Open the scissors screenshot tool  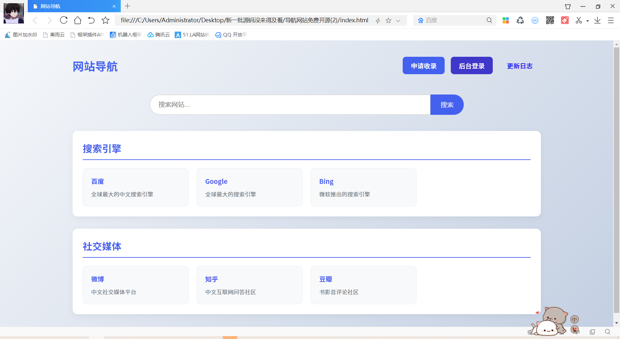click(579, 20)
